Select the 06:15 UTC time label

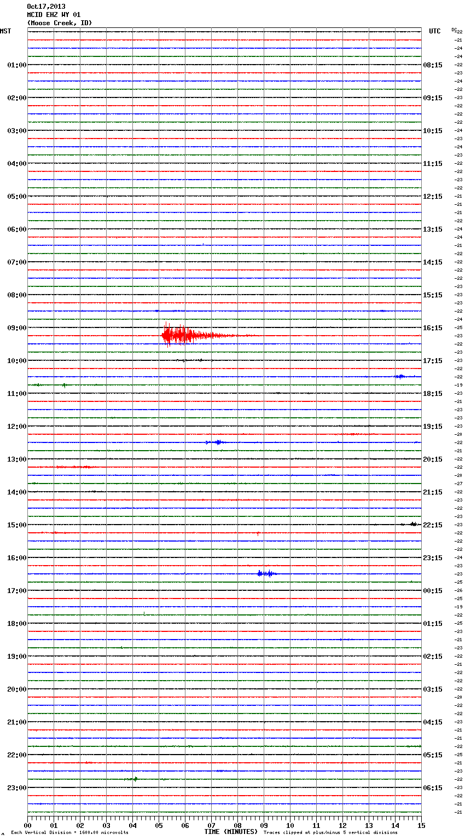coord(433,788)
